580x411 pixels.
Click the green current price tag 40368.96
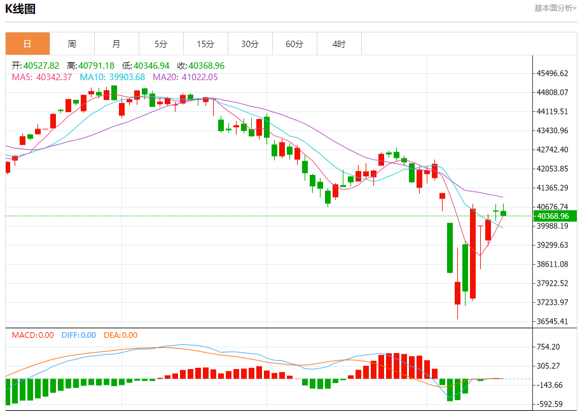[x=555, y=216]
